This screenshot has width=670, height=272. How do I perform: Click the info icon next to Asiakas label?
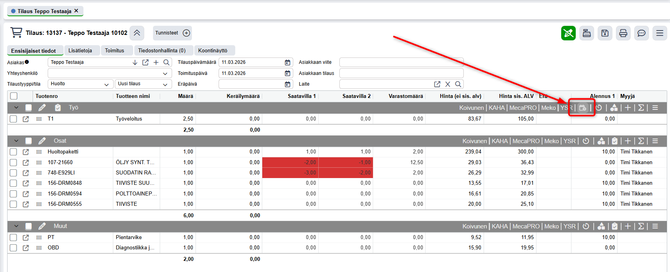click(x=27, y=62)
